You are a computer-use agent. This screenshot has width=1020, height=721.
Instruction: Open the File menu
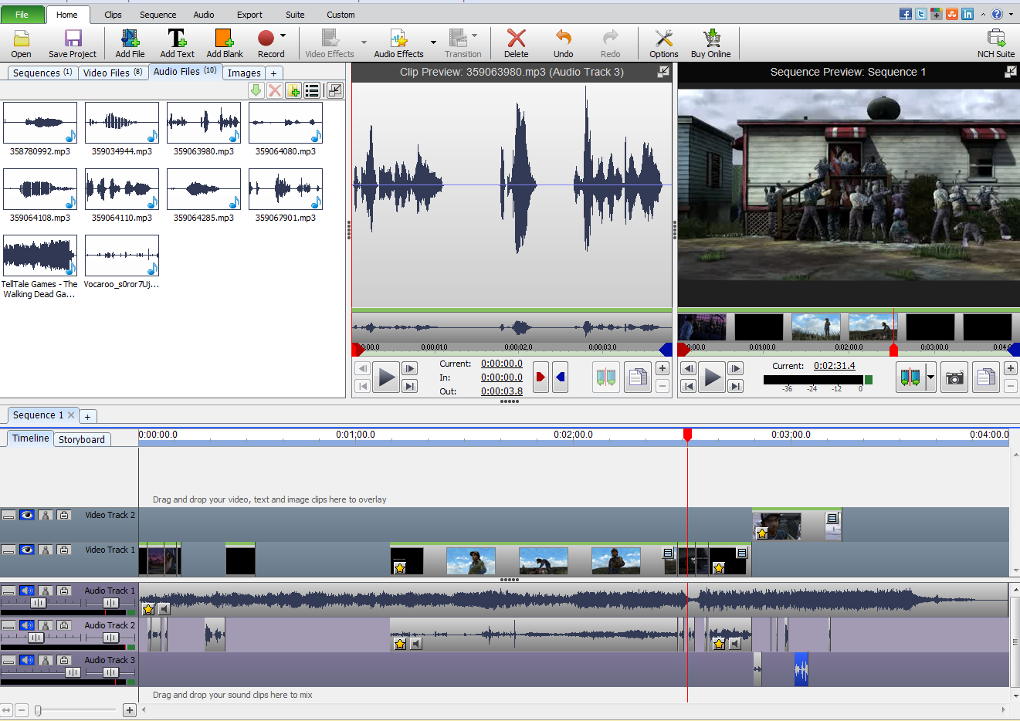(22, 15)
